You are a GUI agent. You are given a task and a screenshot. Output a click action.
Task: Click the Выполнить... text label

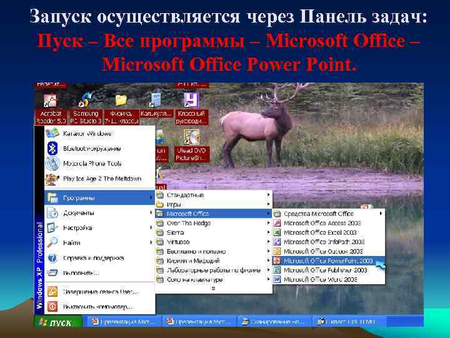point(81,273)
